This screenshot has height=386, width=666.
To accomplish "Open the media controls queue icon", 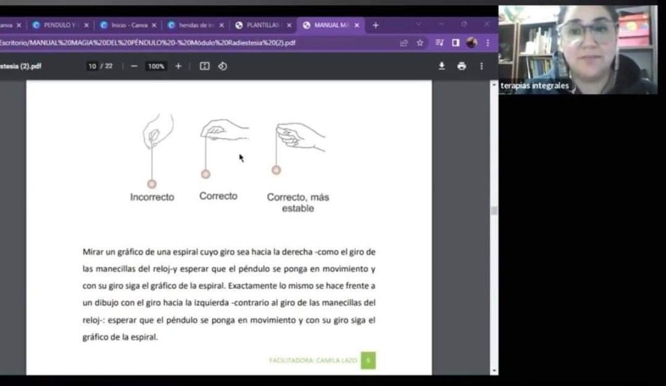I will (x=439, y=43).
